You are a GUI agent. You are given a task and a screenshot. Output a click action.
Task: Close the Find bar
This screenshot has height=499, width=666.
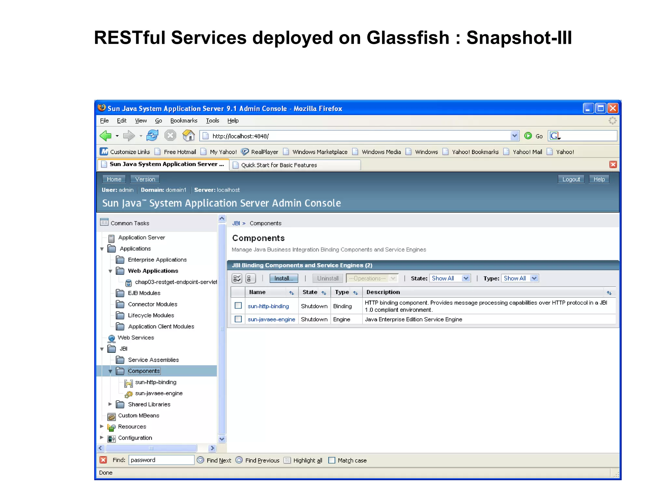[103, 460]
